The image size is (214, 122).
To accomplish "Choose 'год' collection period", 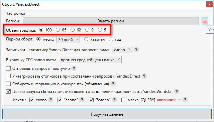I will pyautogui.click(x=111, y=39).
